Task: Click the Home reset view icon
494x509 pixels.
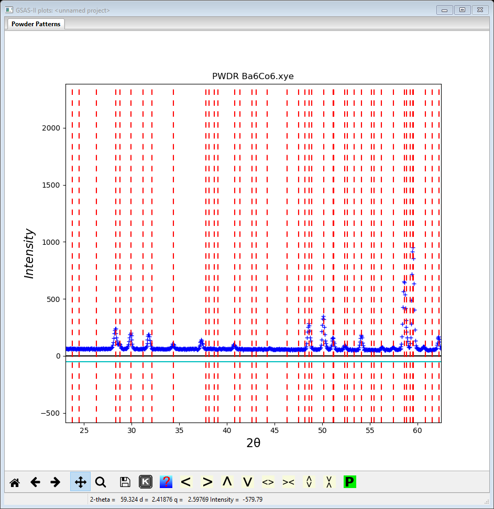Action: [x=15, y=482]
